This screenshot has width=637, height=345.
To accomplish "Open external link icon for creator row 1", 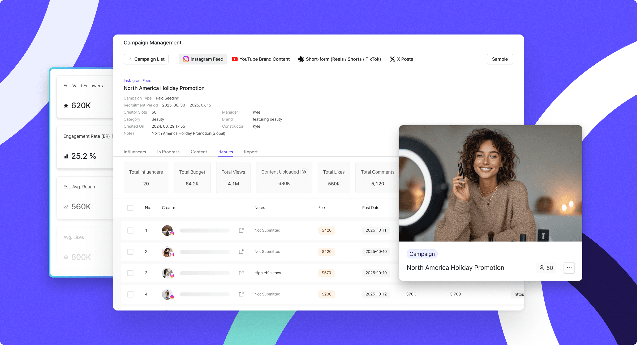I will tap(241, 230).
